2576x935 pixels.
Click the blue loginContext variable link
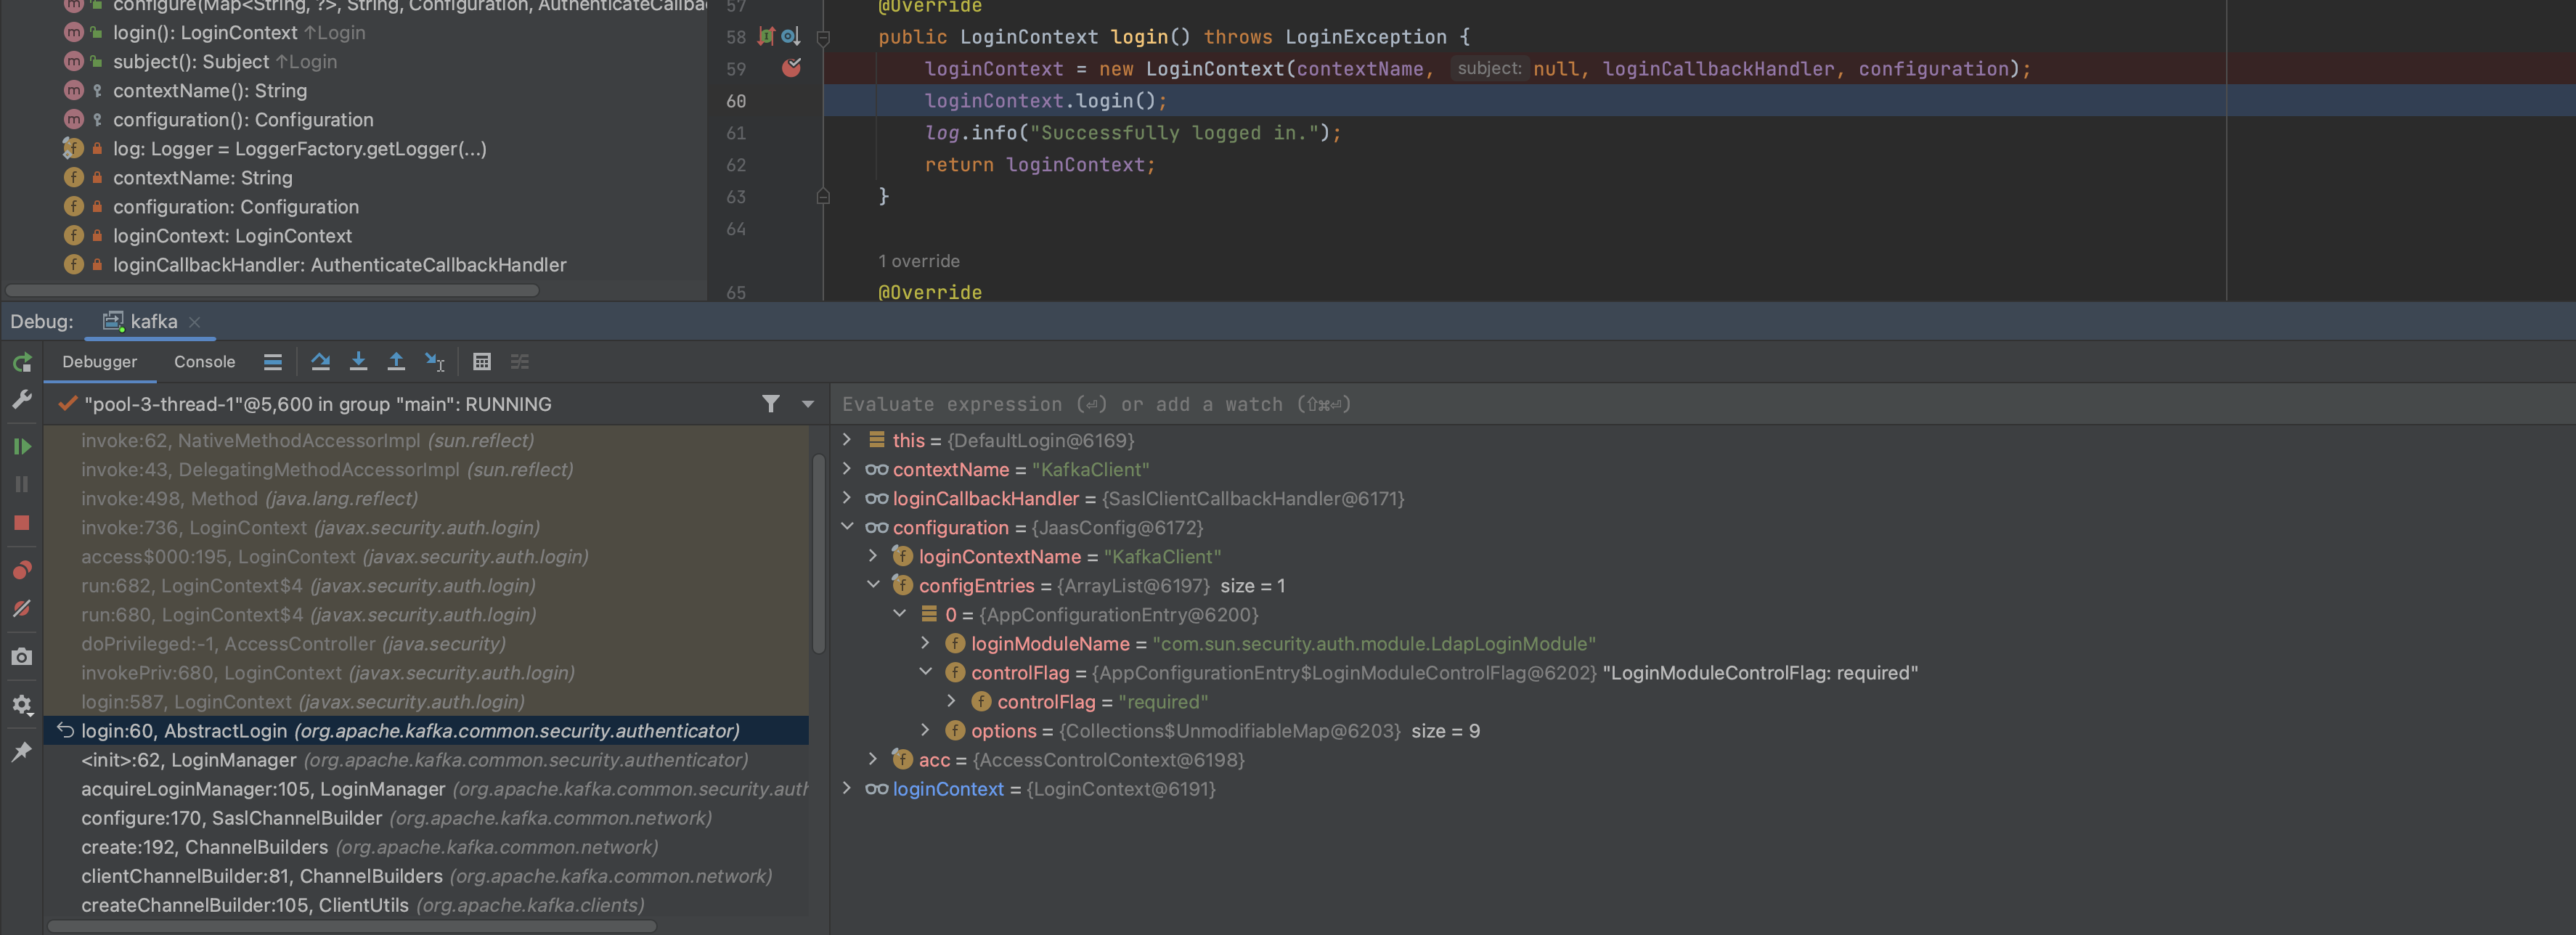click(947, 789)
